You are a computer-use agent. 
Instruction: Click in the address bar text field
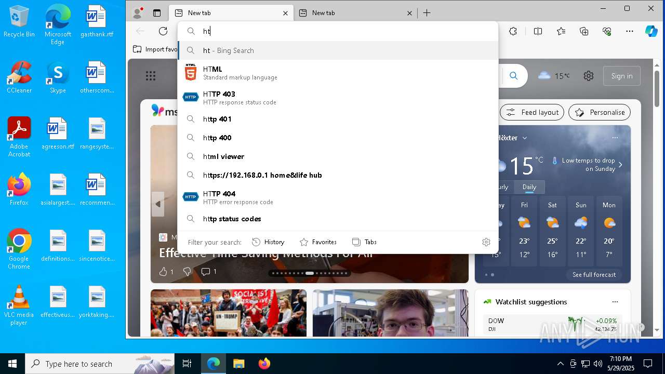click(338, 31)
